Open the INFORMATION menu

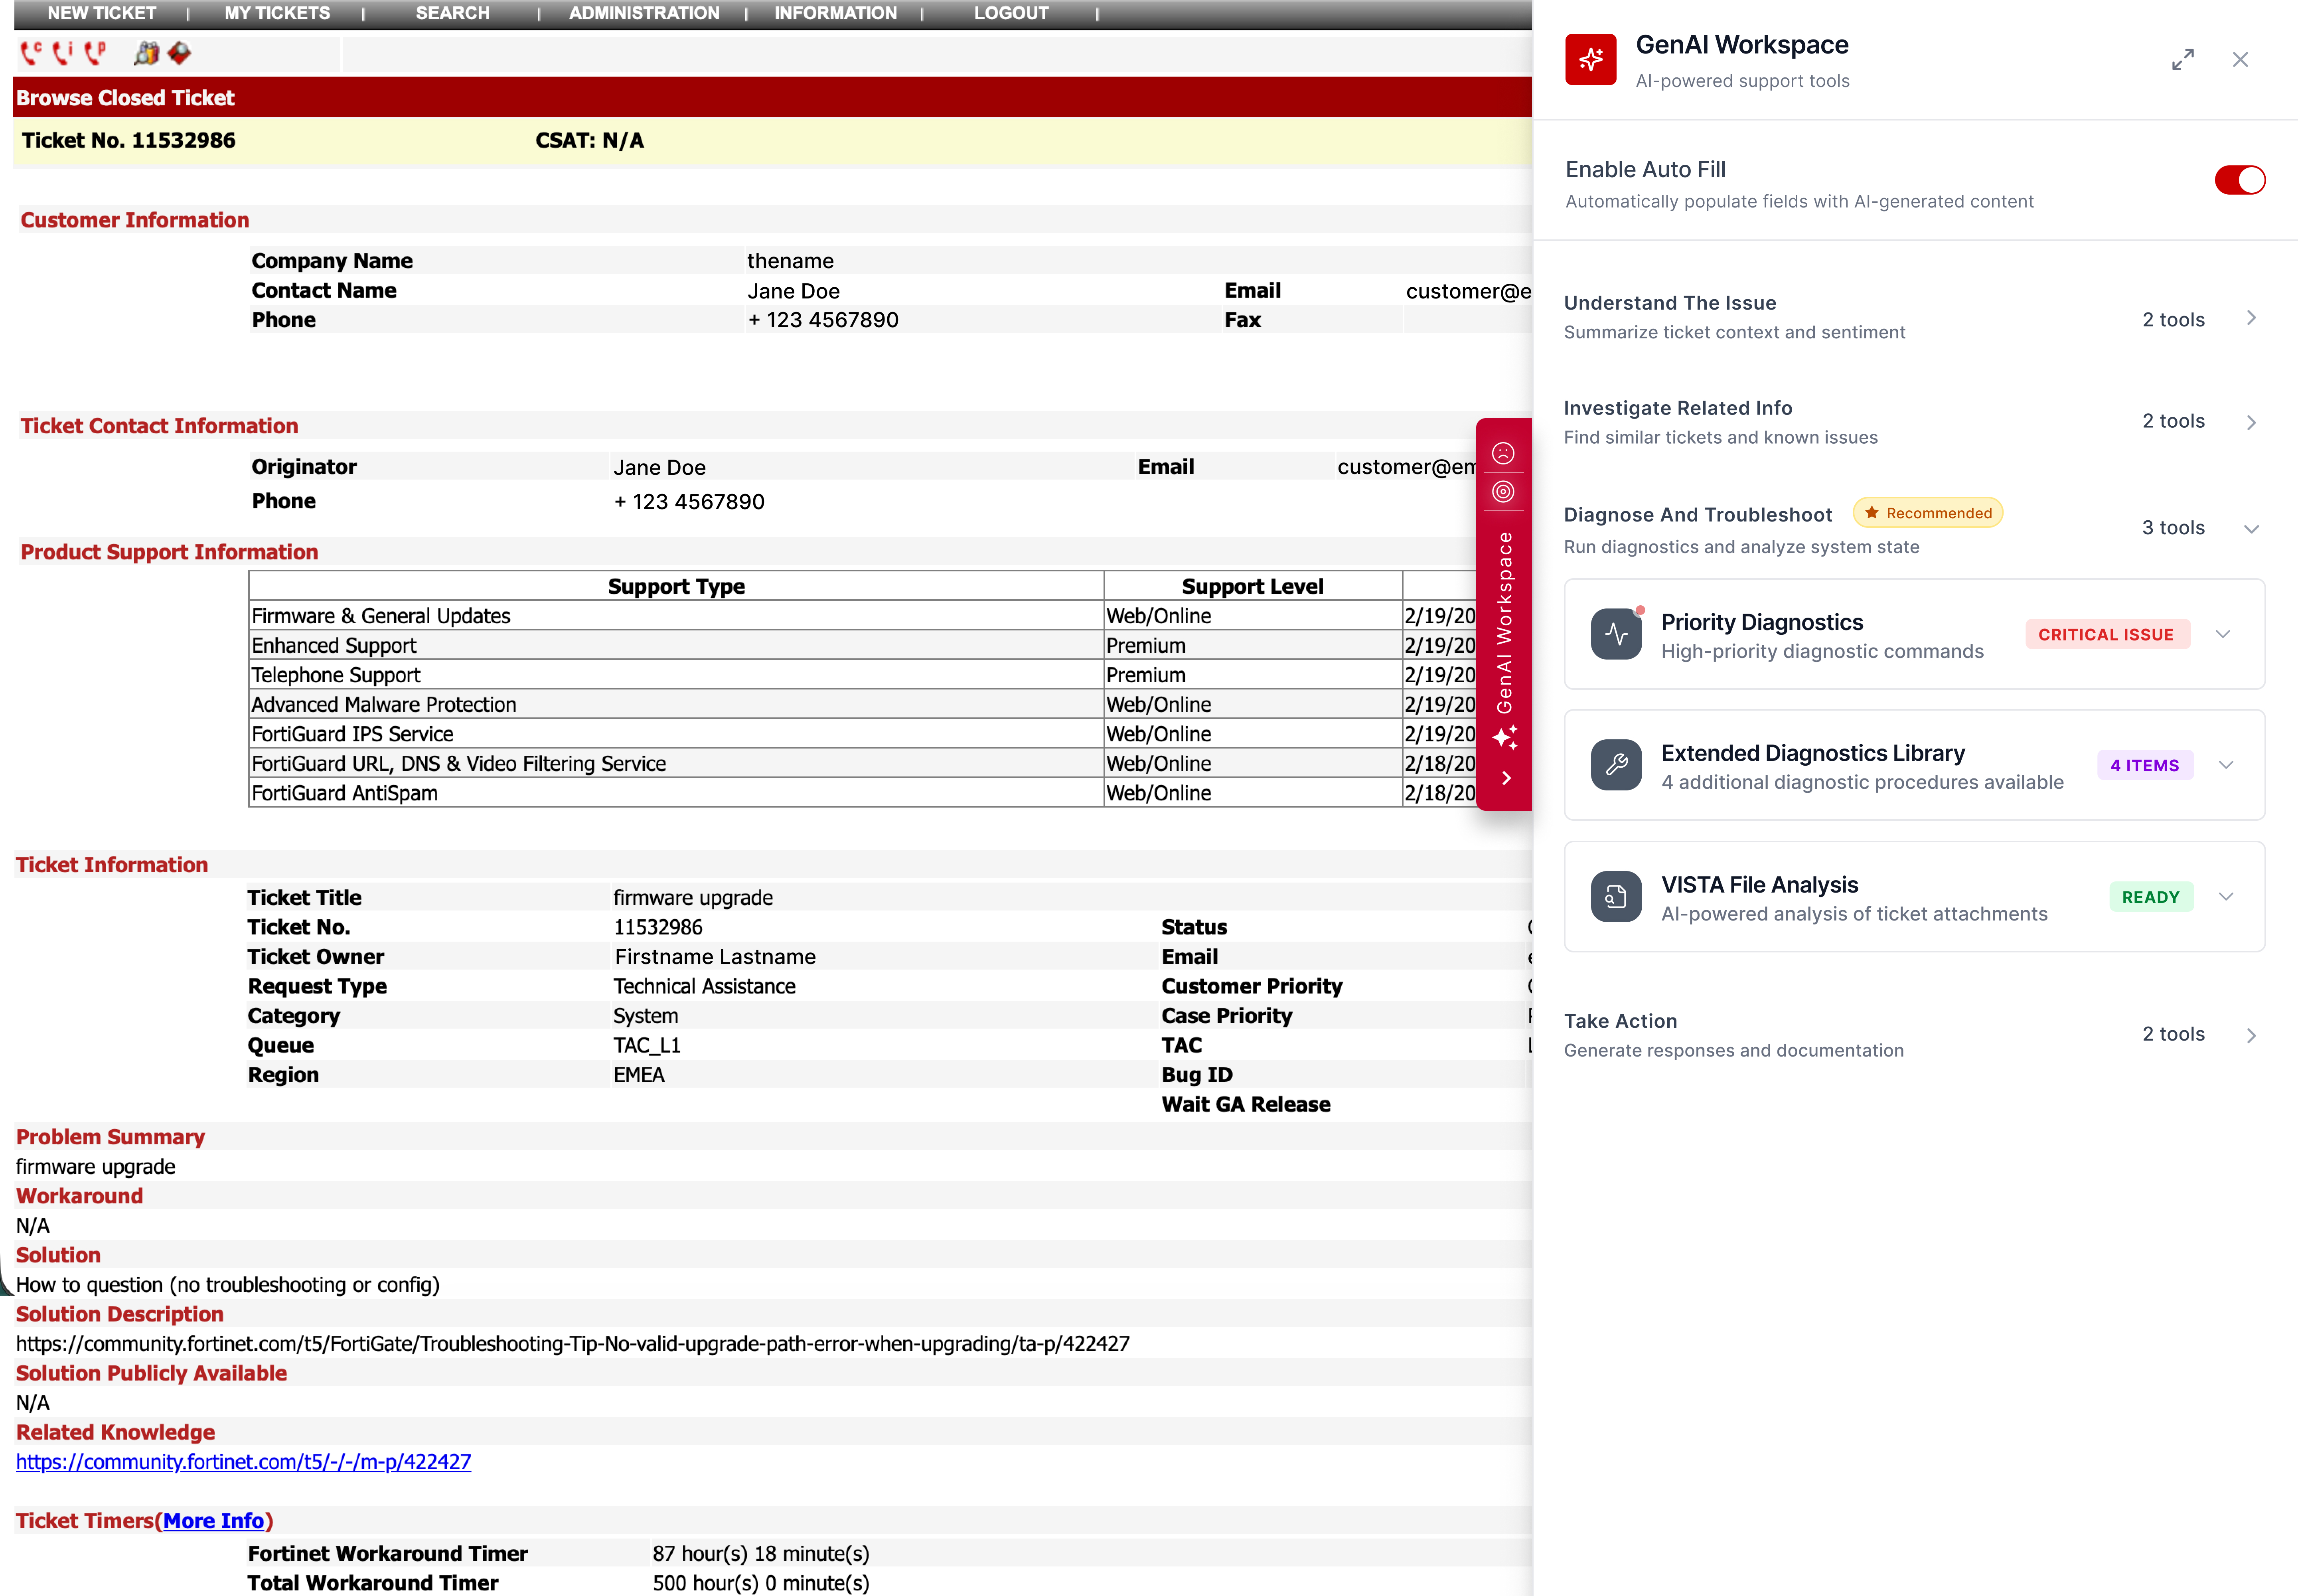coord(836,13)
